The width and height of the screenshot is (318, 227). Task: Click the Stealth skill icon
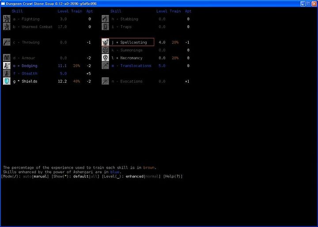click(7, 73)
